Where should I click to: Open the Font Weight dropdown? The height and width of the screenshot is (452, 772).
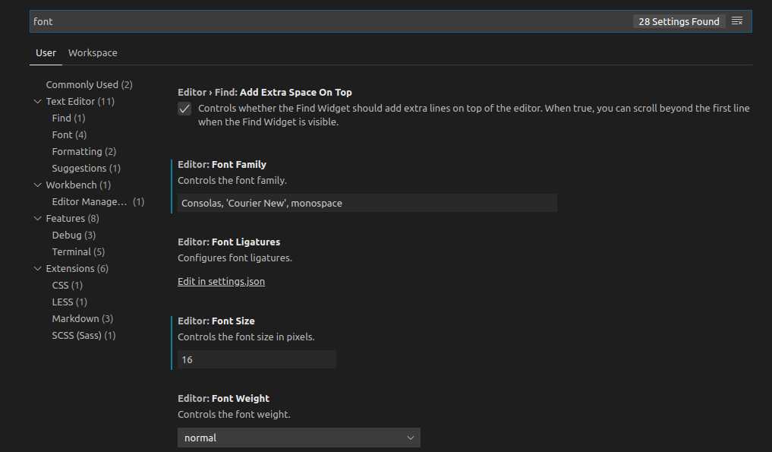298,438
